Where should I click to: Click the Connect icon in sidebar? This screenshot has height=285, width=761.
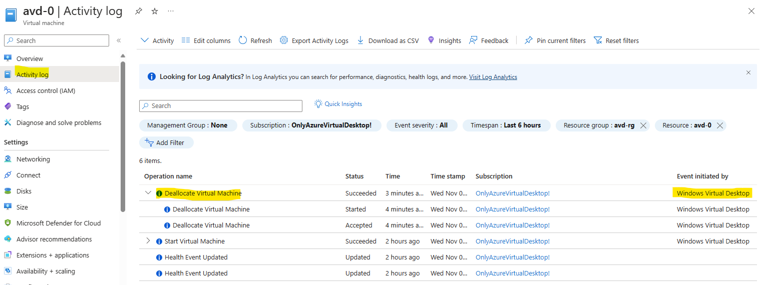coord(8,175)
